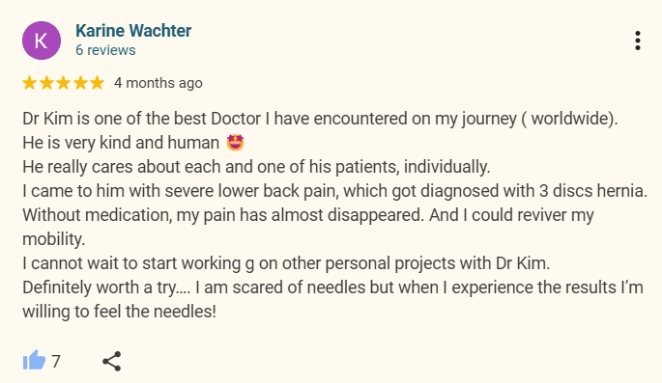This screenshot has height=383, width=662.
Task: Click the purple K profile avatar
Action: [42, 41]
